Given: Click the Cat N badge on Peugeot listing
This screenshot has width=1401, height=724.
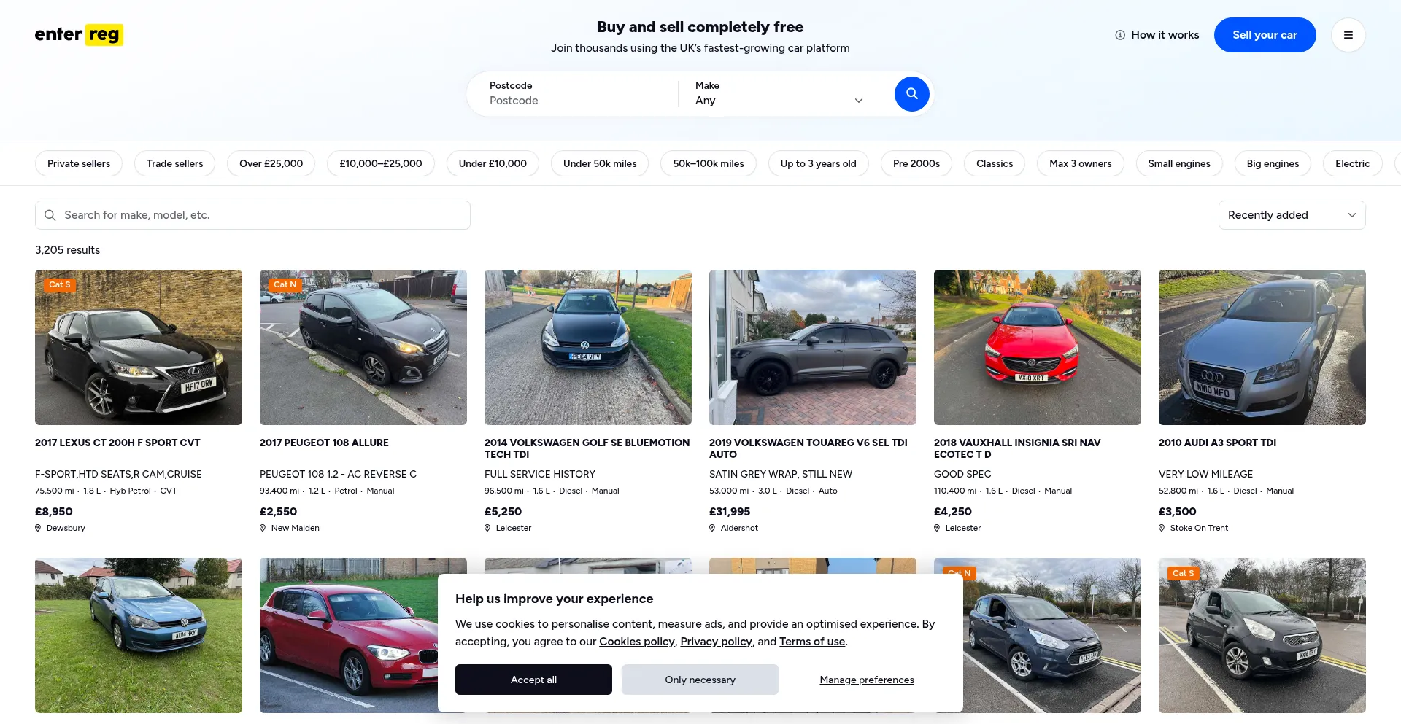Looking at the screenshot, I should pyautogui.click(x=285, y=284).
